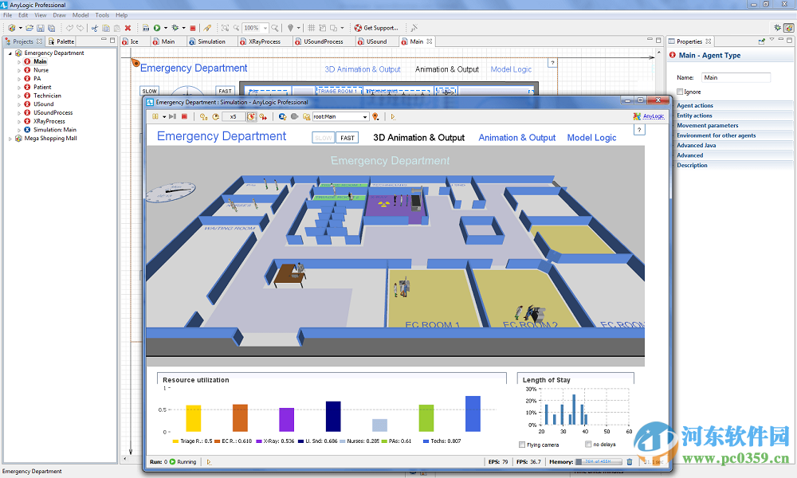The height and width of the screenshot is (478, 797).
Task: Follow the Model Logic link in simulation
Action: [x=591, y=138]
